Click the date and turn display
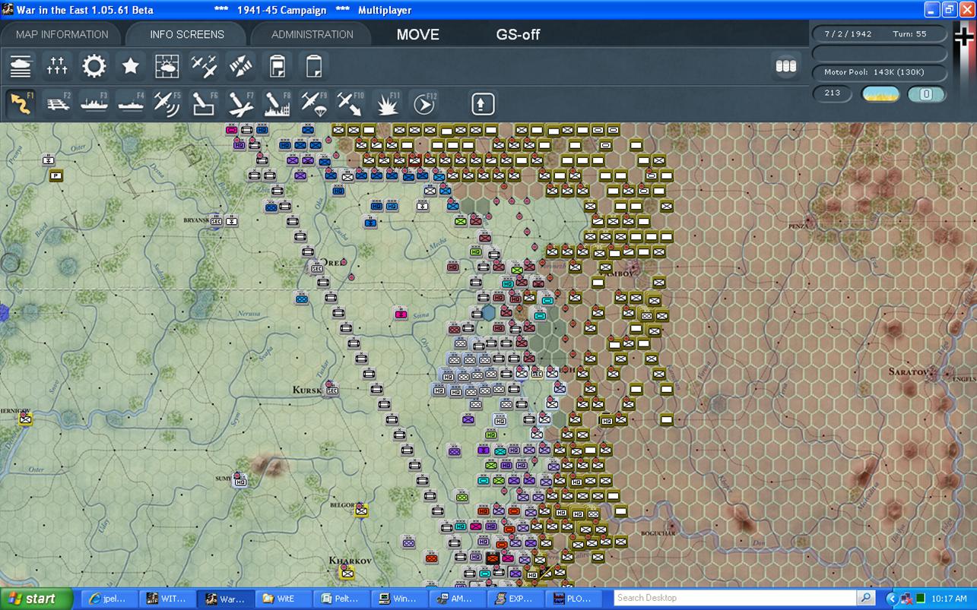 tap(879, 34)
